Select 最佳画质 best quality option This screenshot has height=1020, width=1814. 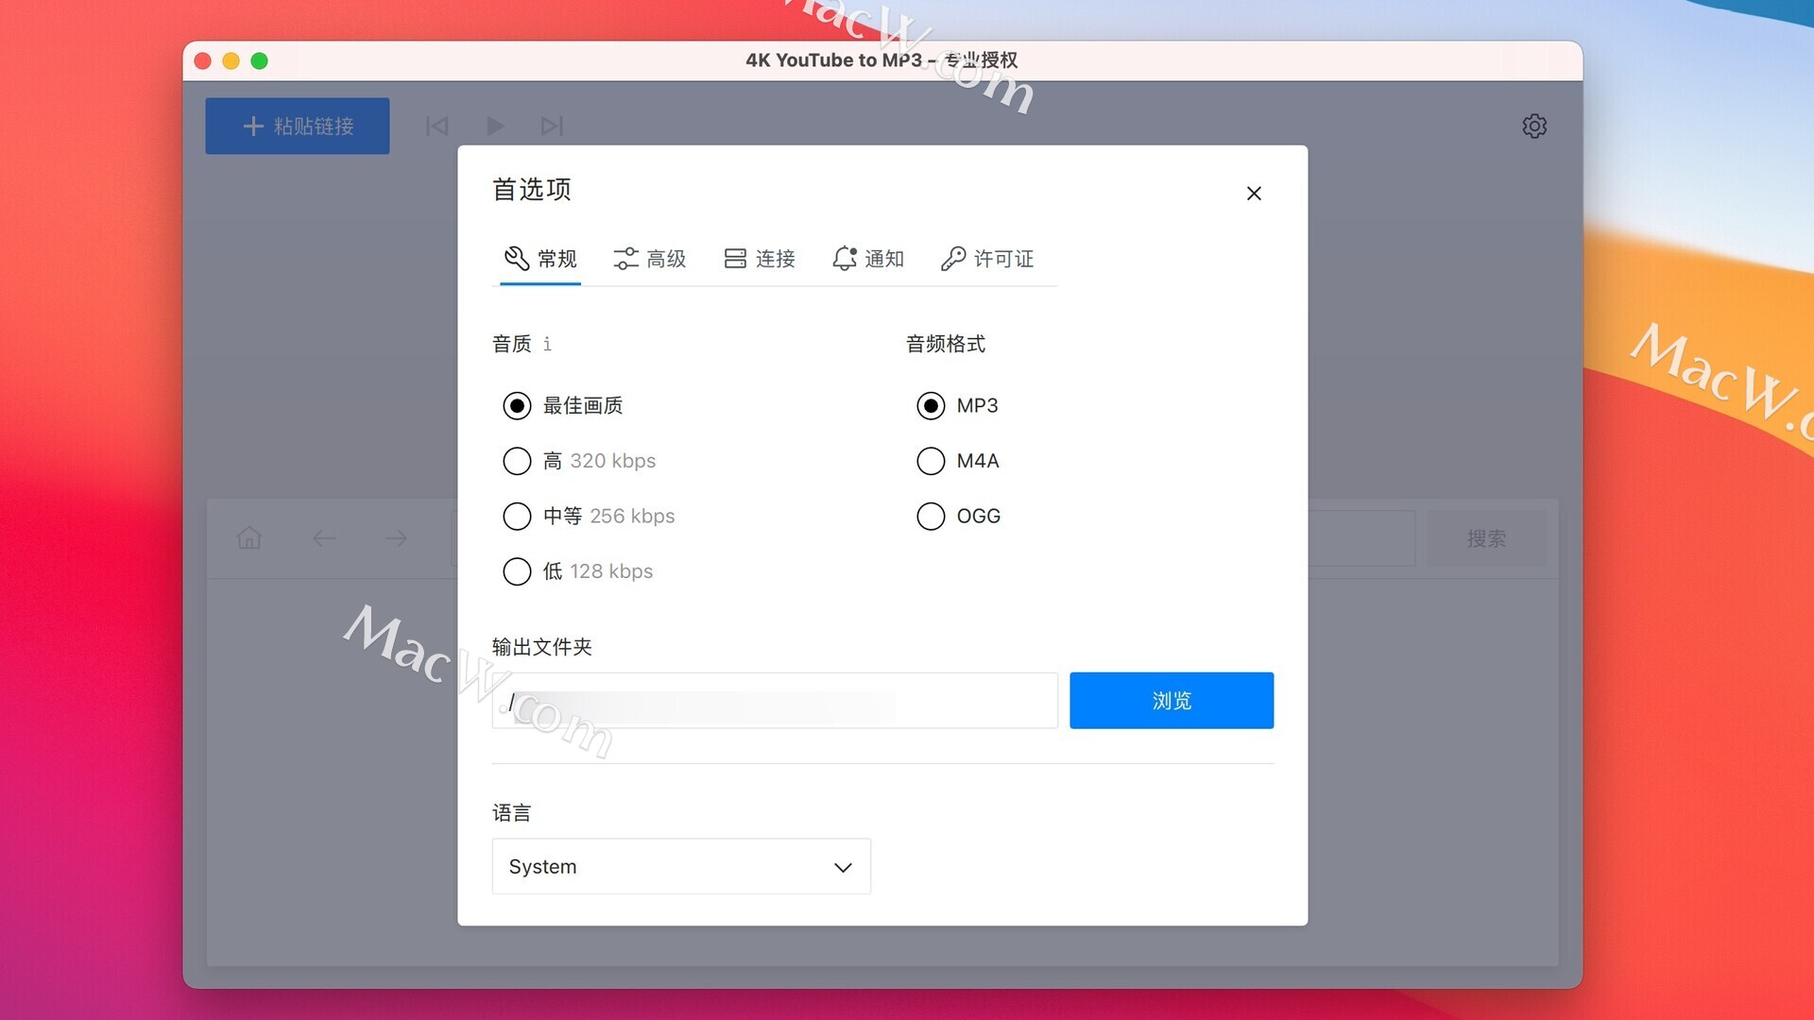pos(563,406)
